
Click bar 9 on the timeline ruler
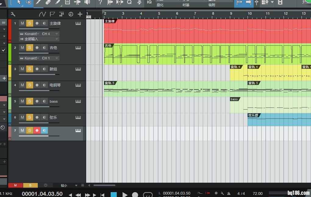(x=231, y=14)
